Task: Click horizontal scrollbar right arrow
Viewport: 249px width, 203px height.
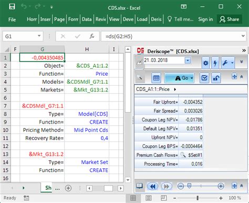Action: pyautogui.click(x=120, y=188)
